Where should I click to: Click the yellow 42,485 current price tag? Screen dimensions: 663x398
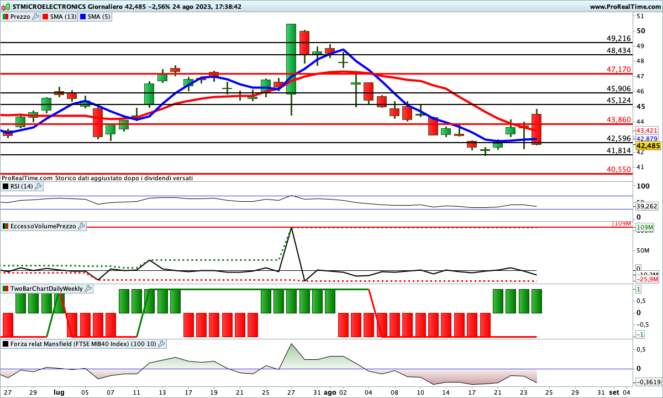coord(648,145)
